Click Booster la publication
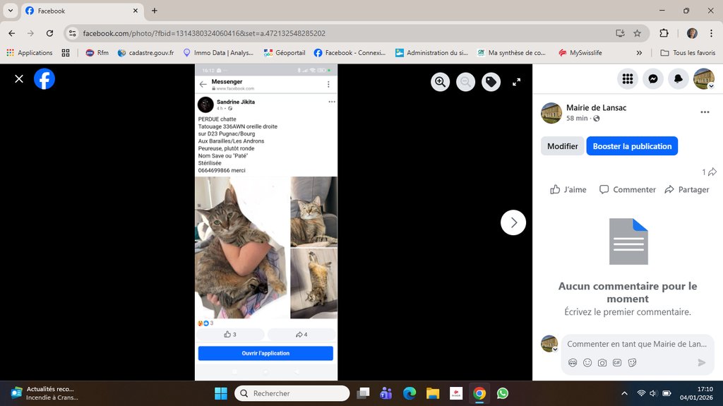Screen dimensions: 723x406 pyautogui.click(x=632, y=146)
